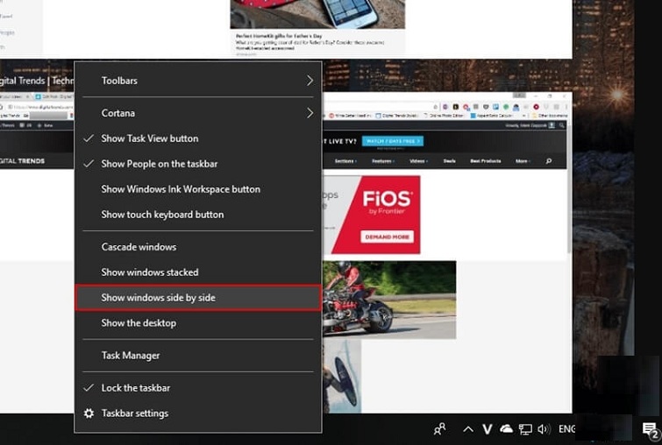662x445 pixels.
Task: Click the V app tray icon
Action: (x=488, y=429)
